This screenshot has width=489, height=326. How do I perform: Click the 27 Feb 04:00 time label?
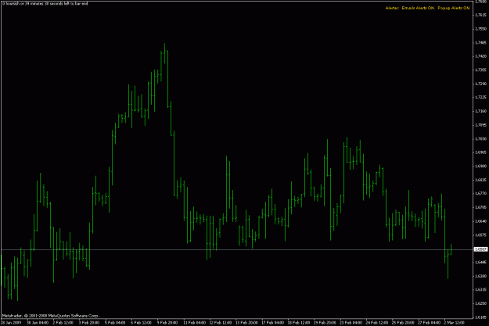tap(430, 323)
